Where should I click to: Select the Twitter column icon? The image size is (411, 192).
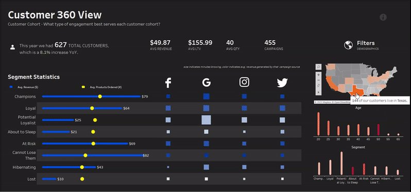[x=282, y=83]
